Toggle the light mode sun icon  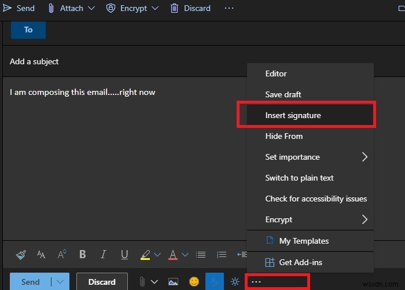click(235, 282)
